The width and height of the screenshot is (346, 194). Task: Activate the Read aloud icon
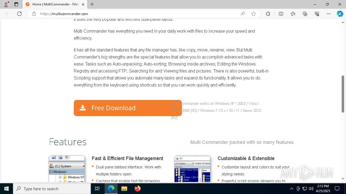[x=243, y=14]
